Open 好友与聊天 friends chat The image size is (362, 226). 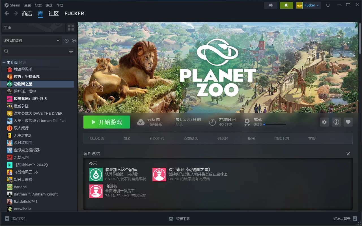click(x=345, y=219)
